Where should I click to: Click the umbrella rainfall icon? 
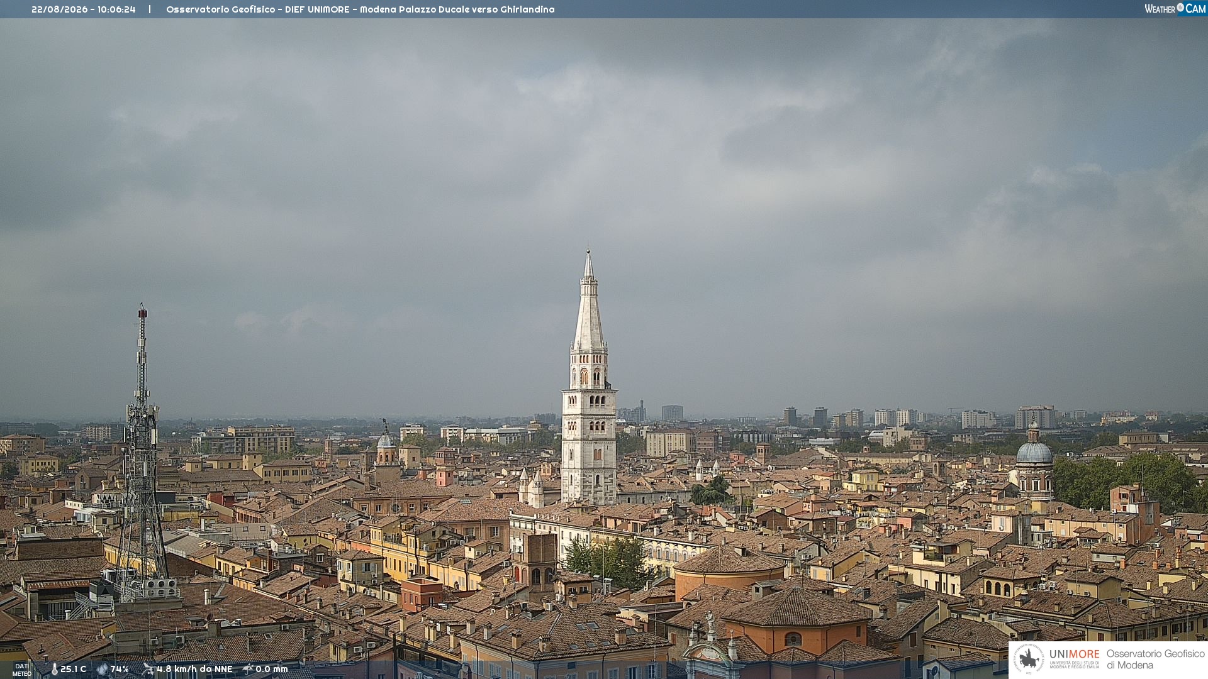point(248,669)
